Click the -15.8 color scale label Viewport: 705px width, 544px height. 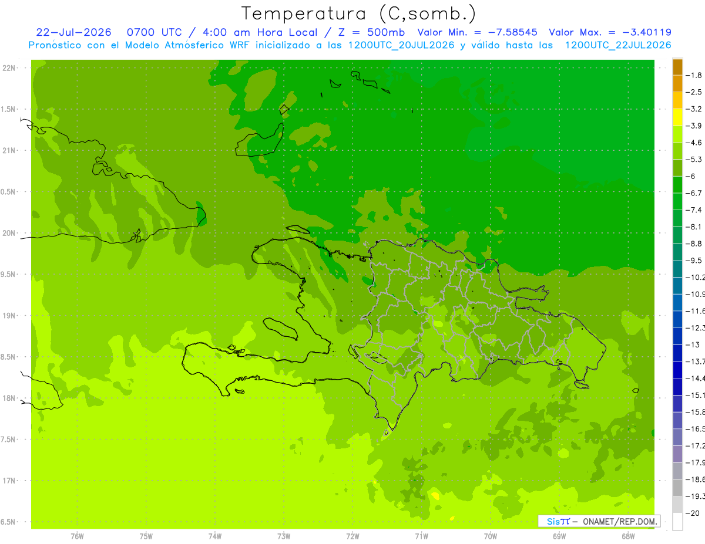(x=696, y=412)
